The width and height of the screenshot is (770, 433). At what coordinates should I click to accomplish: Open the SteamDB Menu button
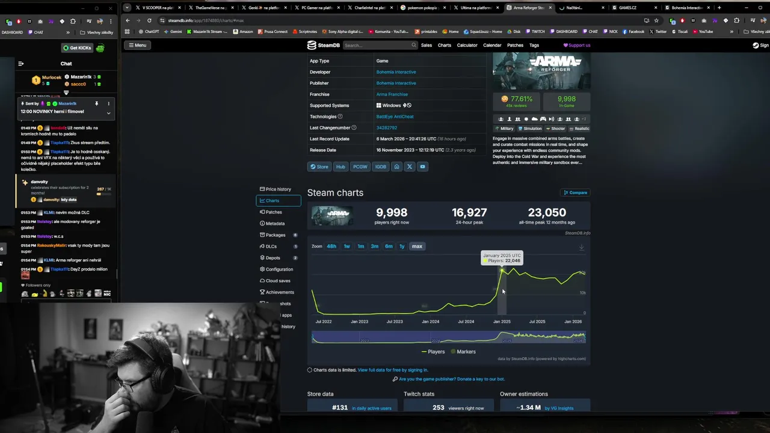(137, 45)
